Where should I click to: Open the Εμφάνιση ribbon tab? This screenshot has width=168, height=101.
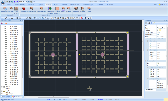(31, 5)
